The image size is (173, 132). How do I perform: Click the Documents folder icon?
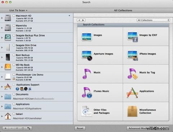8,97
